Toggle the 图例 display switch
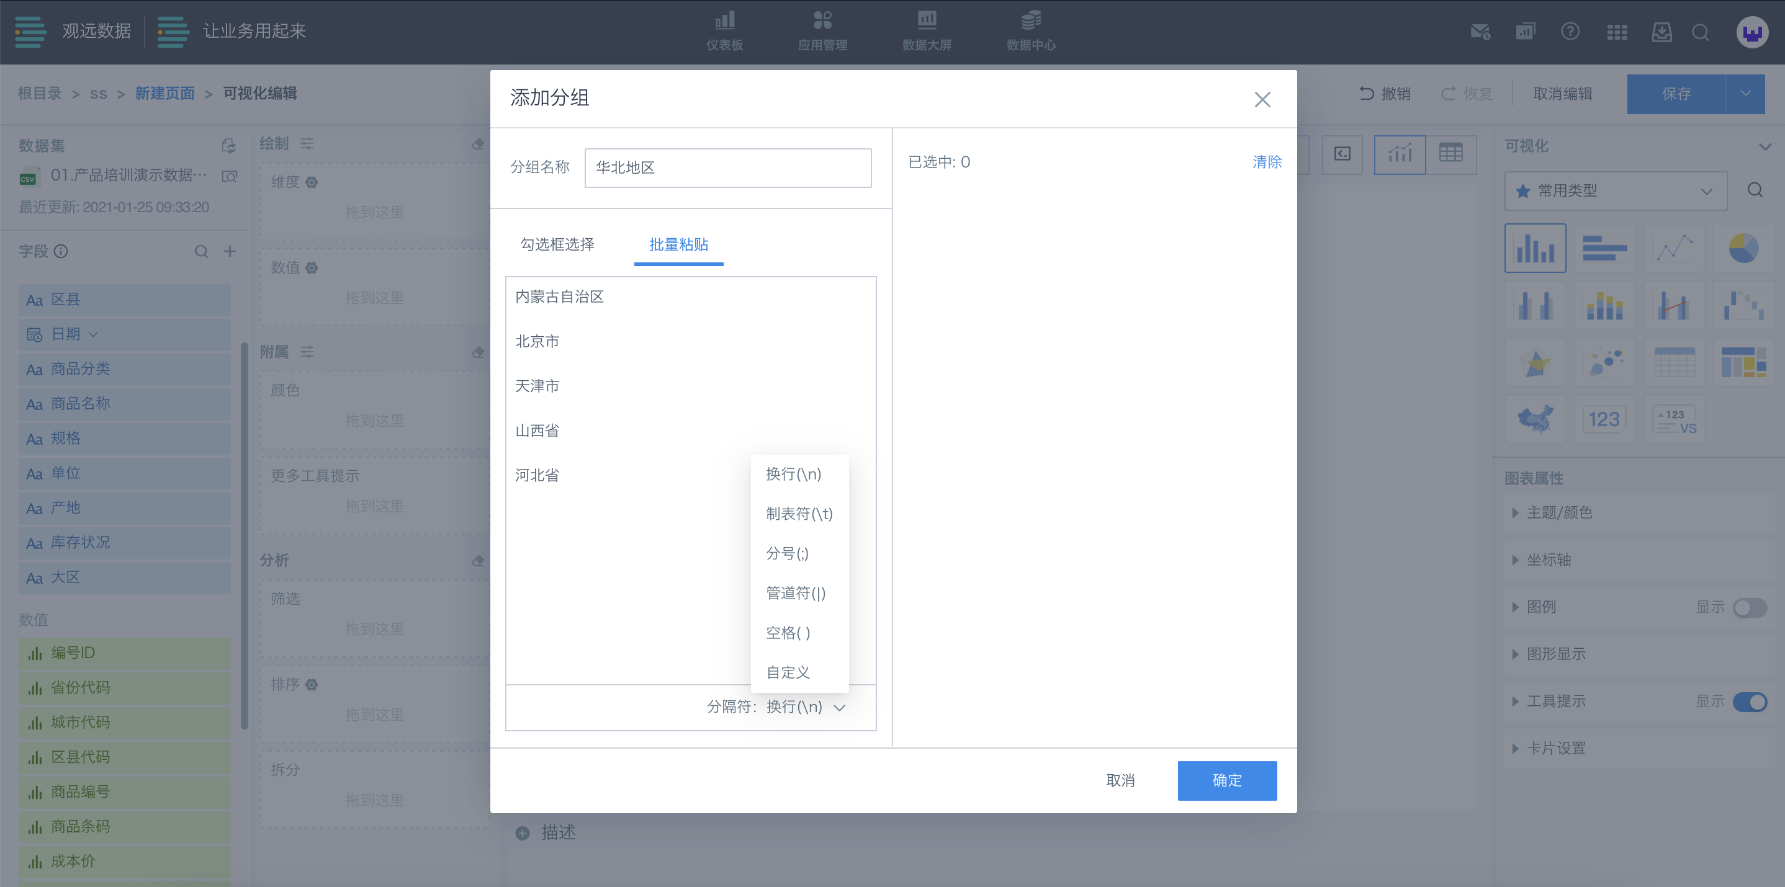Image resolution: width=1785 pixels, height=887 pixels. (x=1749, y=607)
